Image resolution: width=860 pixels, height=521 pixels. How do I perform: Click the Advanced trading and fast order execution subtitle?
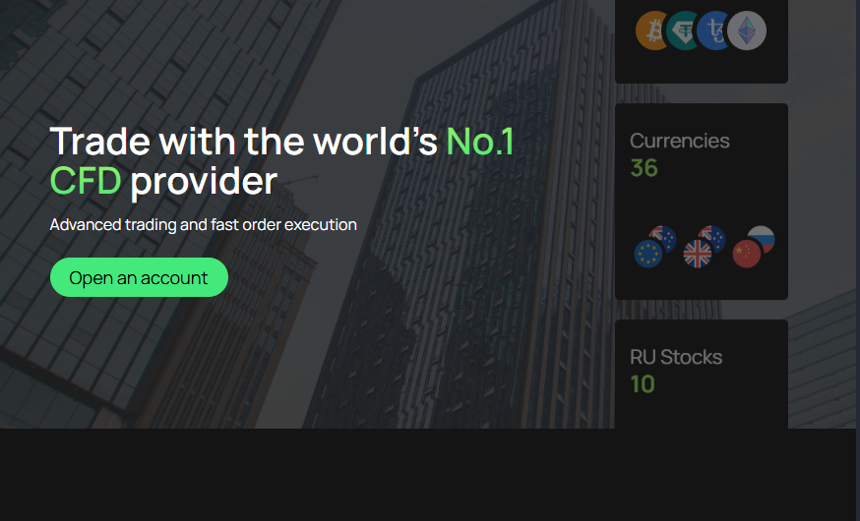[x=203, y=225]
